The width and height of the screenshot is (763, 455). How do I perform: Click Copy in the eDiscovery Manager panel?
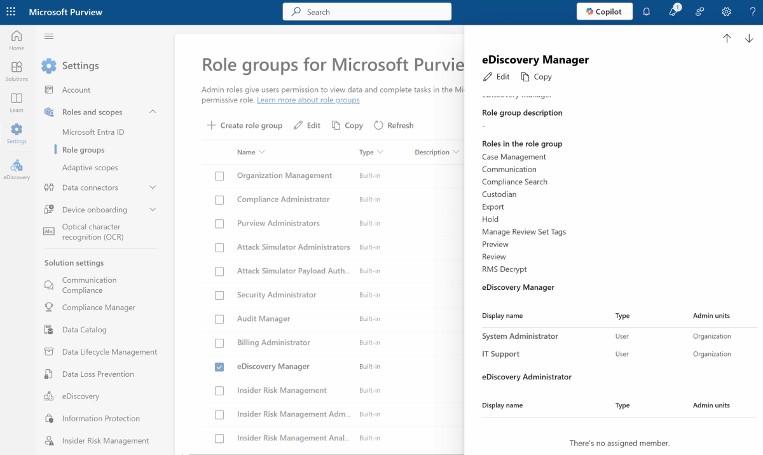pos(536,76)
